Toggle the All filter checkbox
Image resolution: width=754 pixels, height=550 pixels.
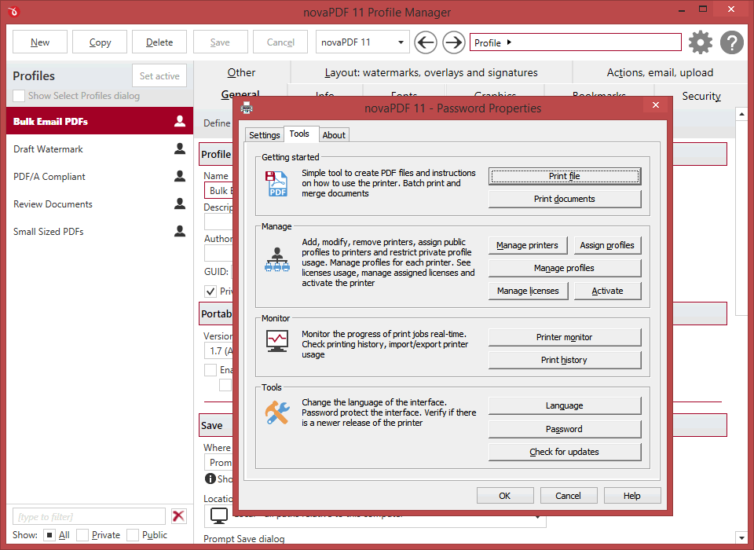pyautogui.click(x=49, y=535)
